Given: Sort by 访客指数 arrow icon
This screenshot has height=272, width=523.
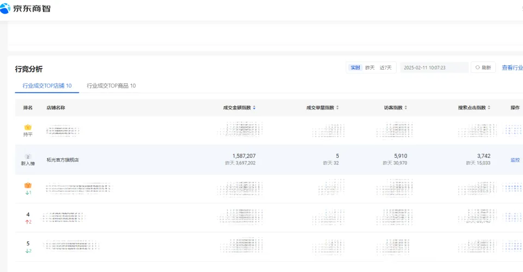Looking at the screenshot, I should pyautogui.click(x=405, y=108).
